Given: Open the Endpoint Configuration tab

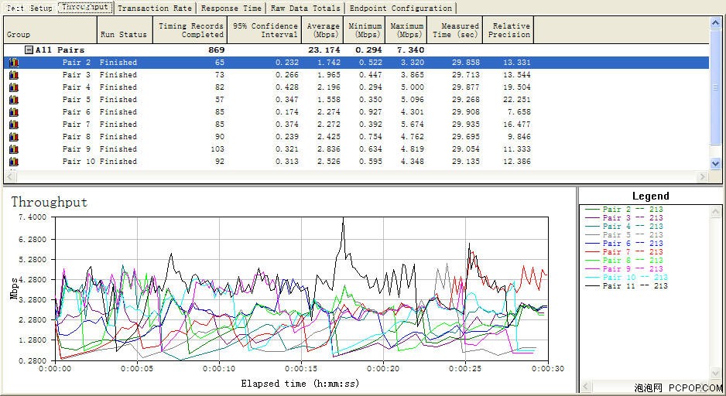Looking at the screenshot, I should pyautogui.click(x=400, y=9).
